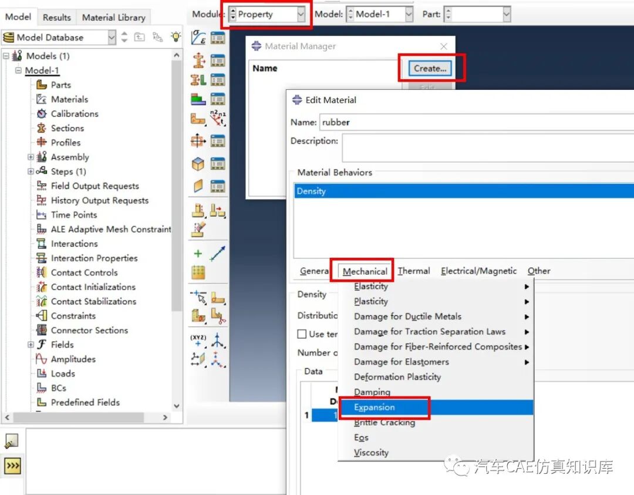Open the Thermal menu in Edit Material

coord(414,271)
